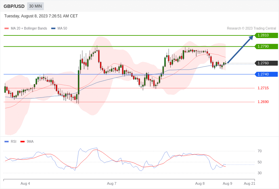The height and width of the screenshot is (189, 279).
Task: Click the Aug 7 date axis label
Action: pyautogui.click(x=112, y=183)
